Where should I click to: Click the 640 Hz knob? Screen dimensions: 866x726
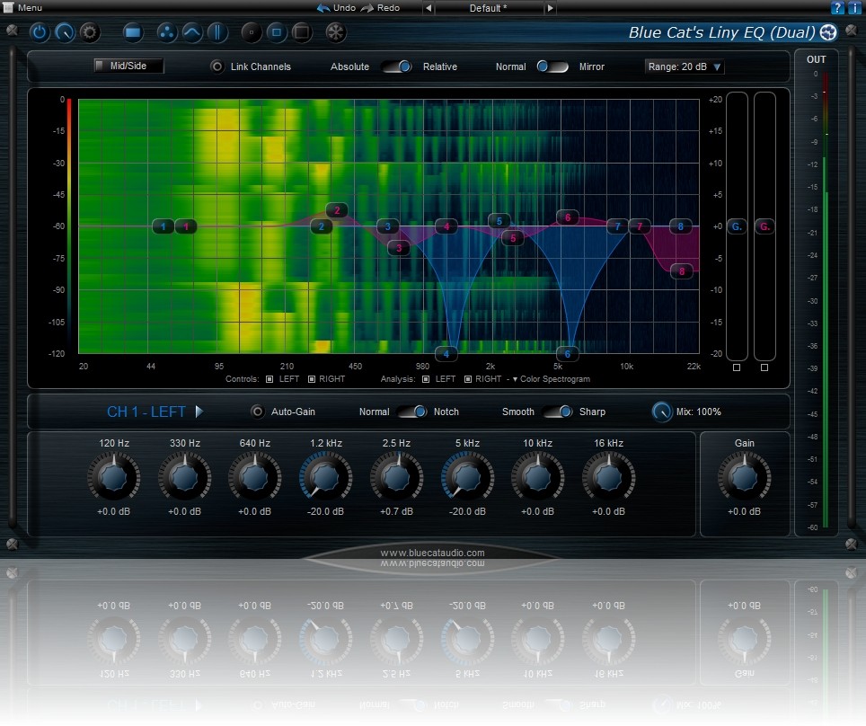pos(254,477)
